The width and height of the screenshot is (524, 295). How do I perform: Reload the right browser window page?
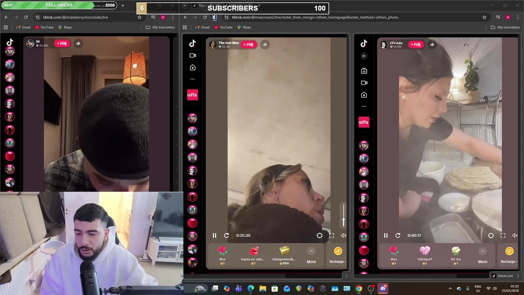point(205,17)
